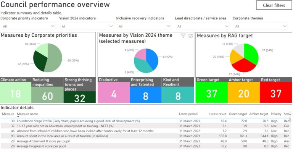Select the Enterprising and Talented tile
This screenshot has width=293, height=149.
[146, 90]
